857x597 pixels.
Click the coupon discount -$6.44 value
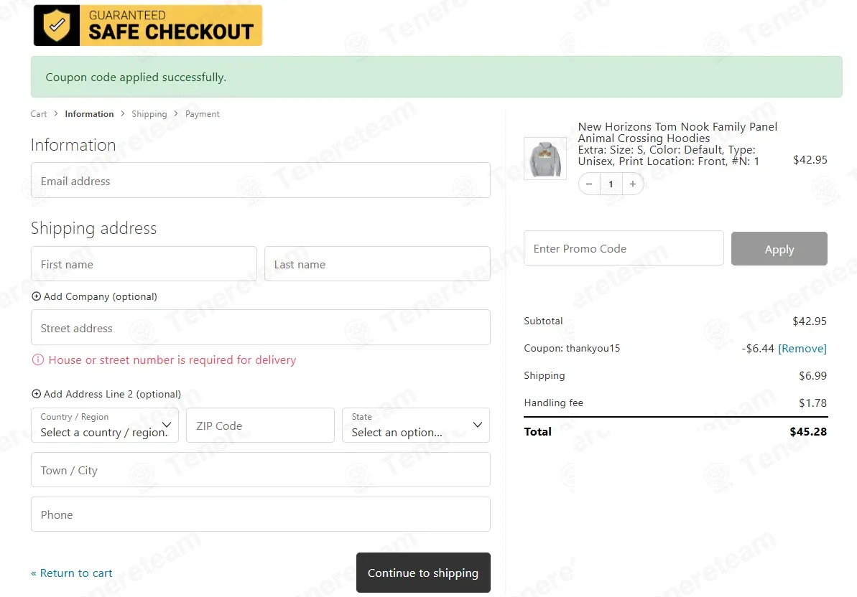click(x=758, y=348)
